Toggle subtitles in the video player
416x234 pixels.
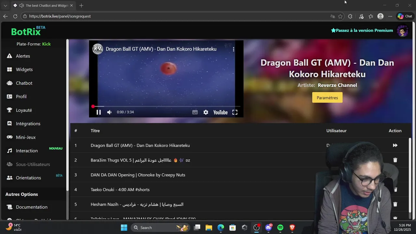pos(195,112)
